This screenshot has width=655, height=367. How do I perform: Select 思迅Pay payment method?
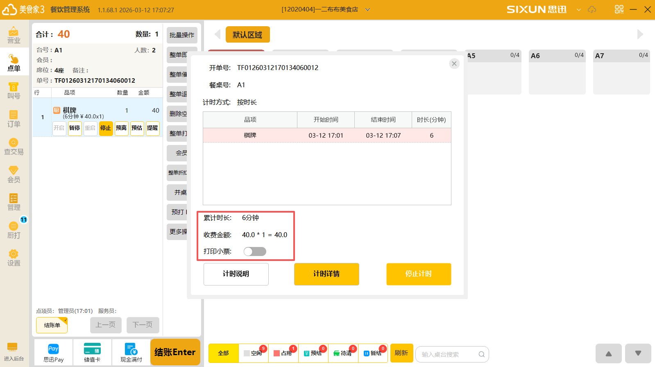click(53, 352)
